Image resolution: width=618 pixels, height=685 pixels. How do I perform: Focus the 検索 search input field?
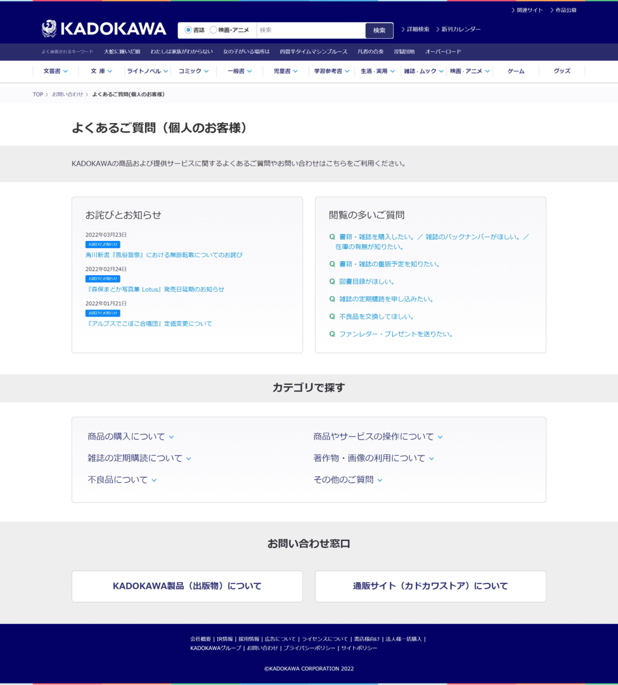pos(311,30)
